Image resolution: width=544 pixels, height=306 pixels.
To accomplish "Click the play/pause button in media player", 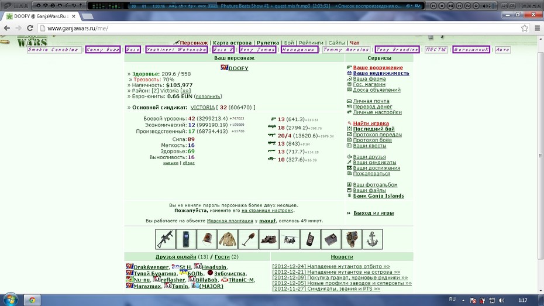I will pos(450,5).
